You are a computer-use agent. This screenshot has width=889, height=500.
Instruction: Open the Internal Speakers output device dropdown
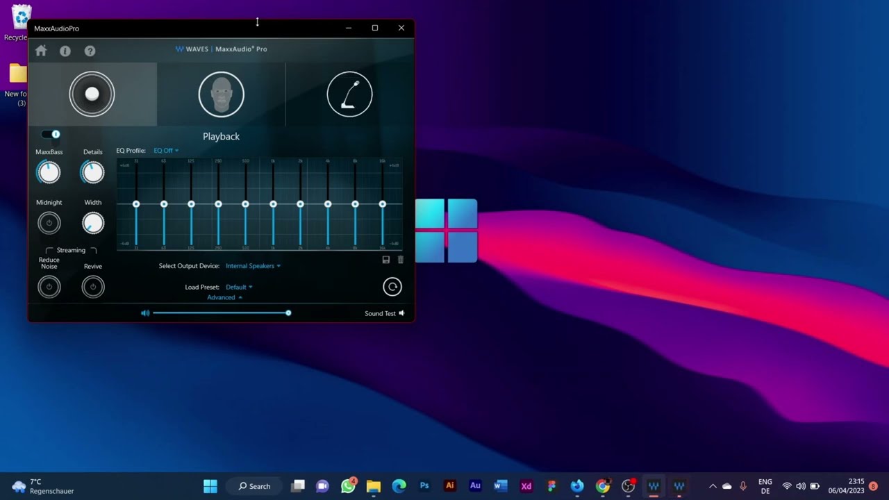[x=253, y=266]
